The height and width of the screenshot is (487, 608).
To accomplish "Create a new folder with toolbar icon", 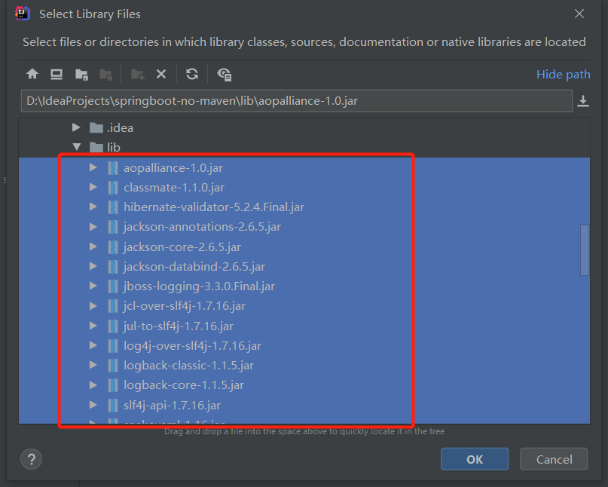I will pyautogui.click(x=138, y=74).
